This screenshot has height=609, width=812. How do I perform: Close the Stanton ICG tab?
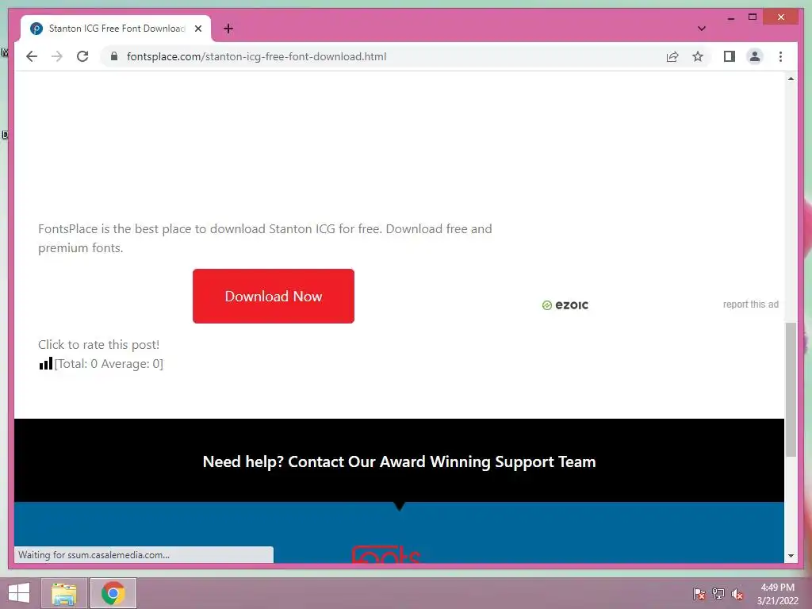point(197,29)
